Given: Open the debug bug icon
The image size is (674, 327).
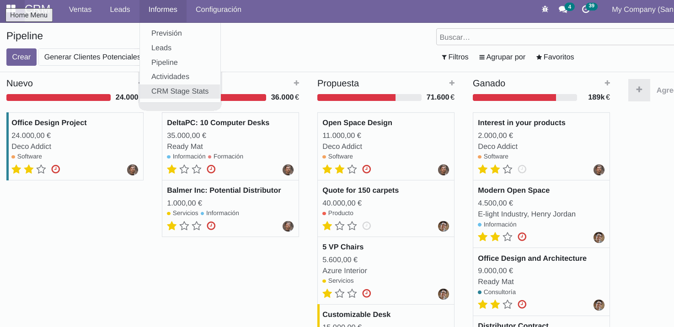Looking at the screenshot, I should coord(545,9).
